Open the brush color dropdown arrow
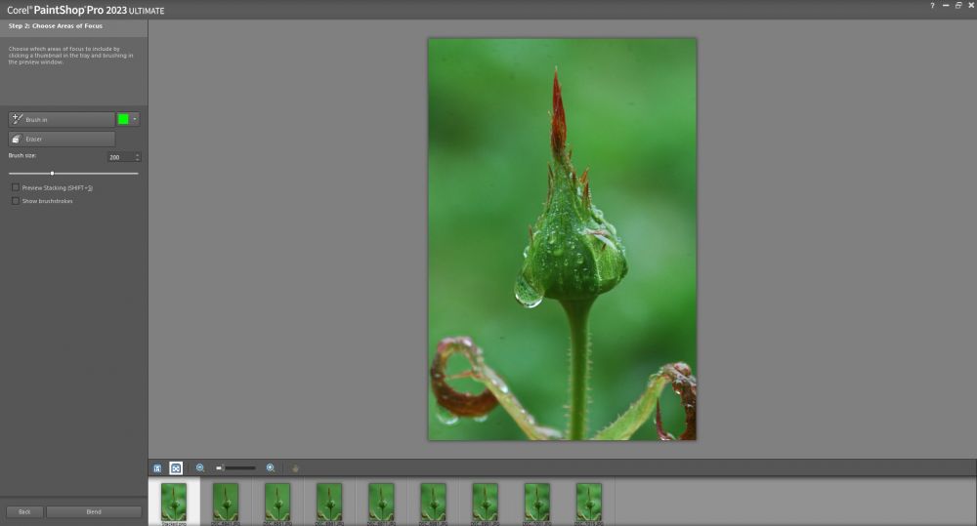 pyautogui.click(x=135, y=119)
